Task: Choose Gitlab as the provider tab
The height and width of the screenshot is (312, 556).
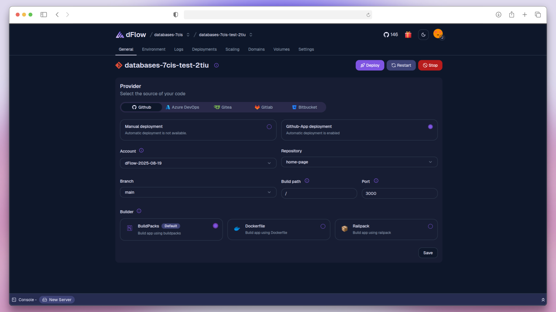Action: point(264,107)
